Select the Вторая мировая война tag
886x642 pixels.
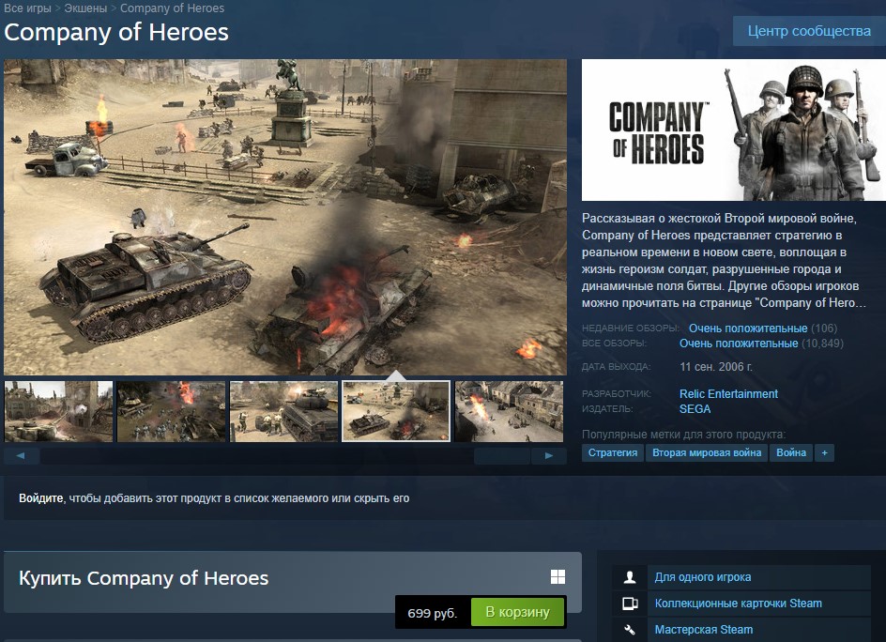(x=707, y=452)
